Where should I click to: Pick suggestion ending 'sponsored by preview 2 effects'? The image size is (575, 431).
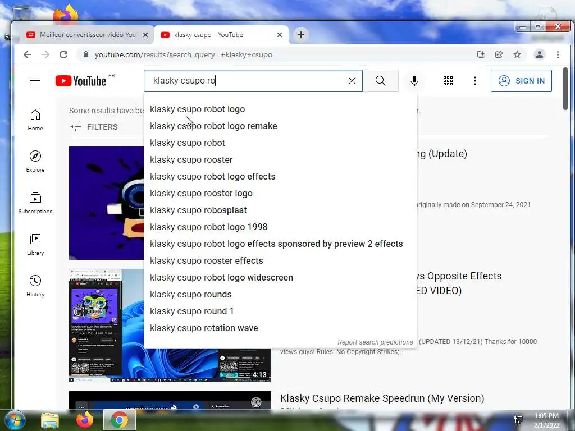(x=280, y=244)
